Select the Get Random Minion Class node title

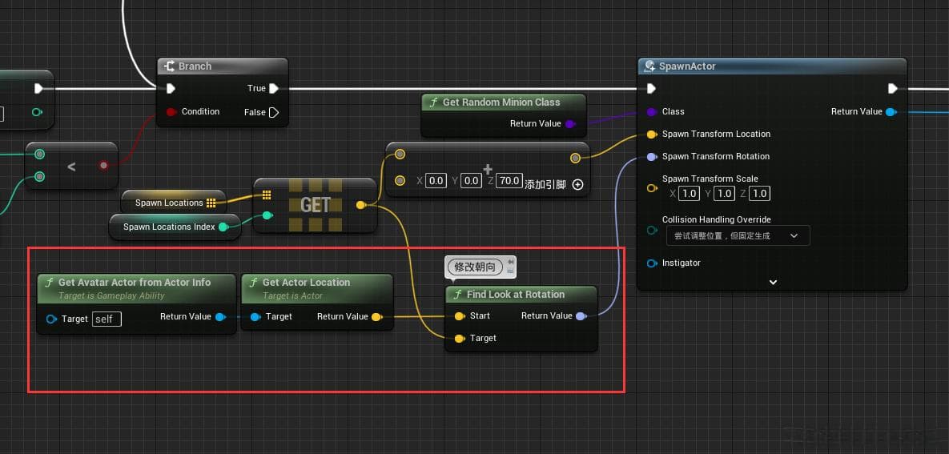pos(501,102)
